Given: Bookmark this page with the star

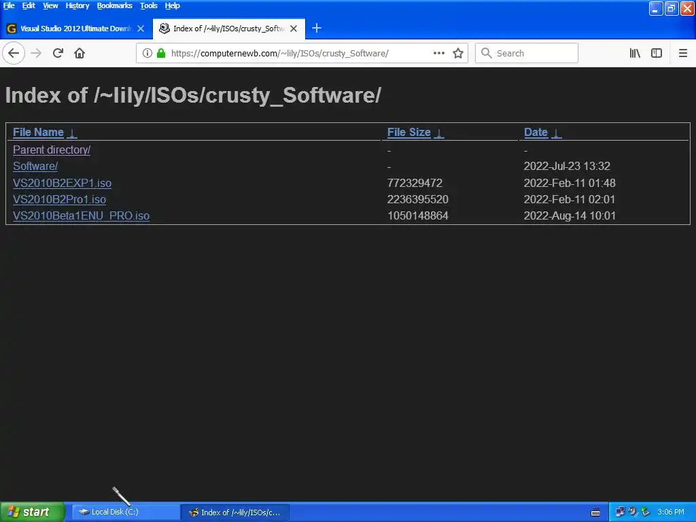Looking at the screenshot, I should click(458, 53).
